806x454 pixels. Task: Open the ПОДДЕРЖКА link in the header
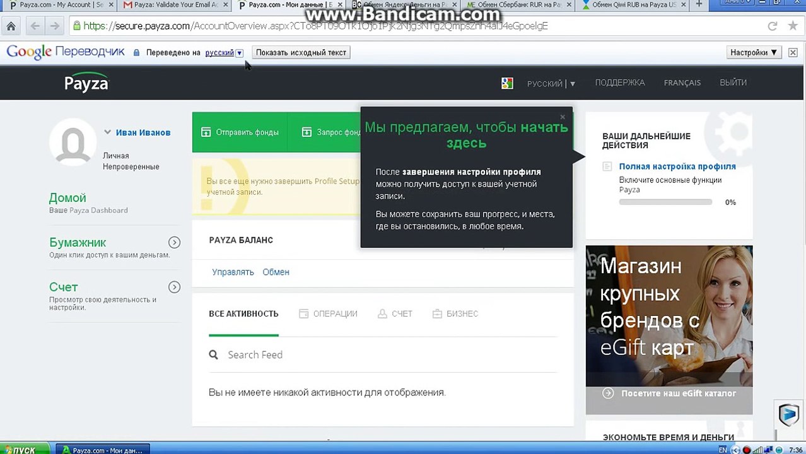point(620,83)
